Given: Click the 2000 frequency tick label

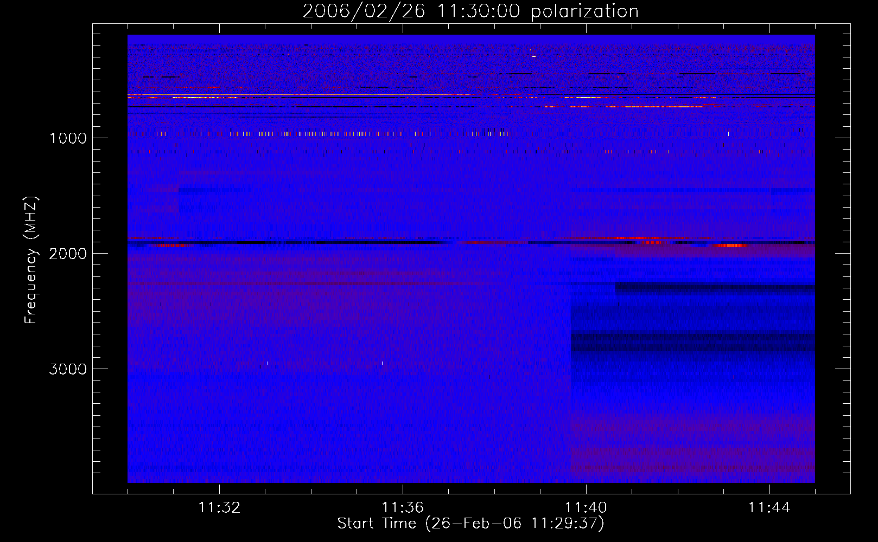Looking at the screenshot, I should pyautogui.click(x=68, y=254).
